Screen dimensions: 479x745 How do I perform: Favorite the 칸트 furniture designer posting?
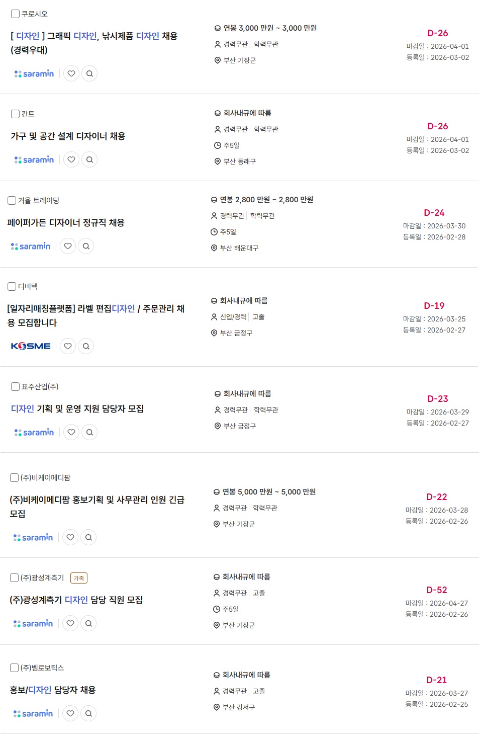pyautogui.click(x=71, y=159)
